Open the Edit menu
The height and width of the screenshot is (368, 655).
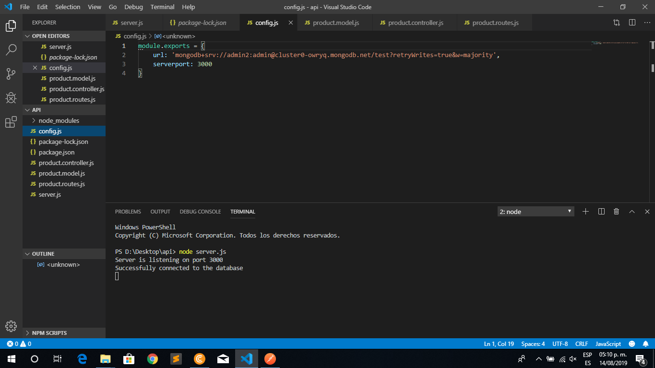click(x=42, y=7)
